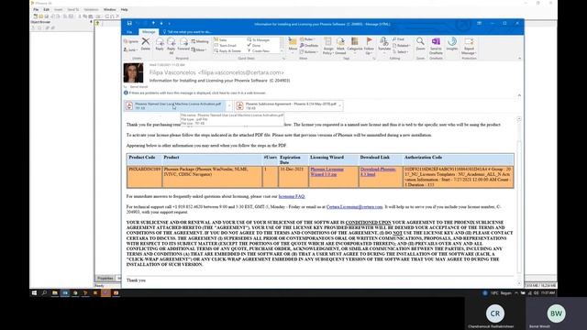Select Properties tab in Phoenix window
587x330 pixels.
point(105,278)
